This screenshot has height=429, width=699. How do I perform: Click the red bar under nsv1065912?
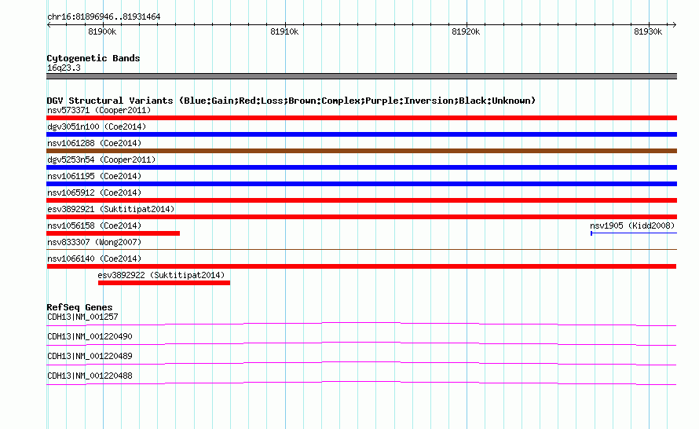pos(361,200)
